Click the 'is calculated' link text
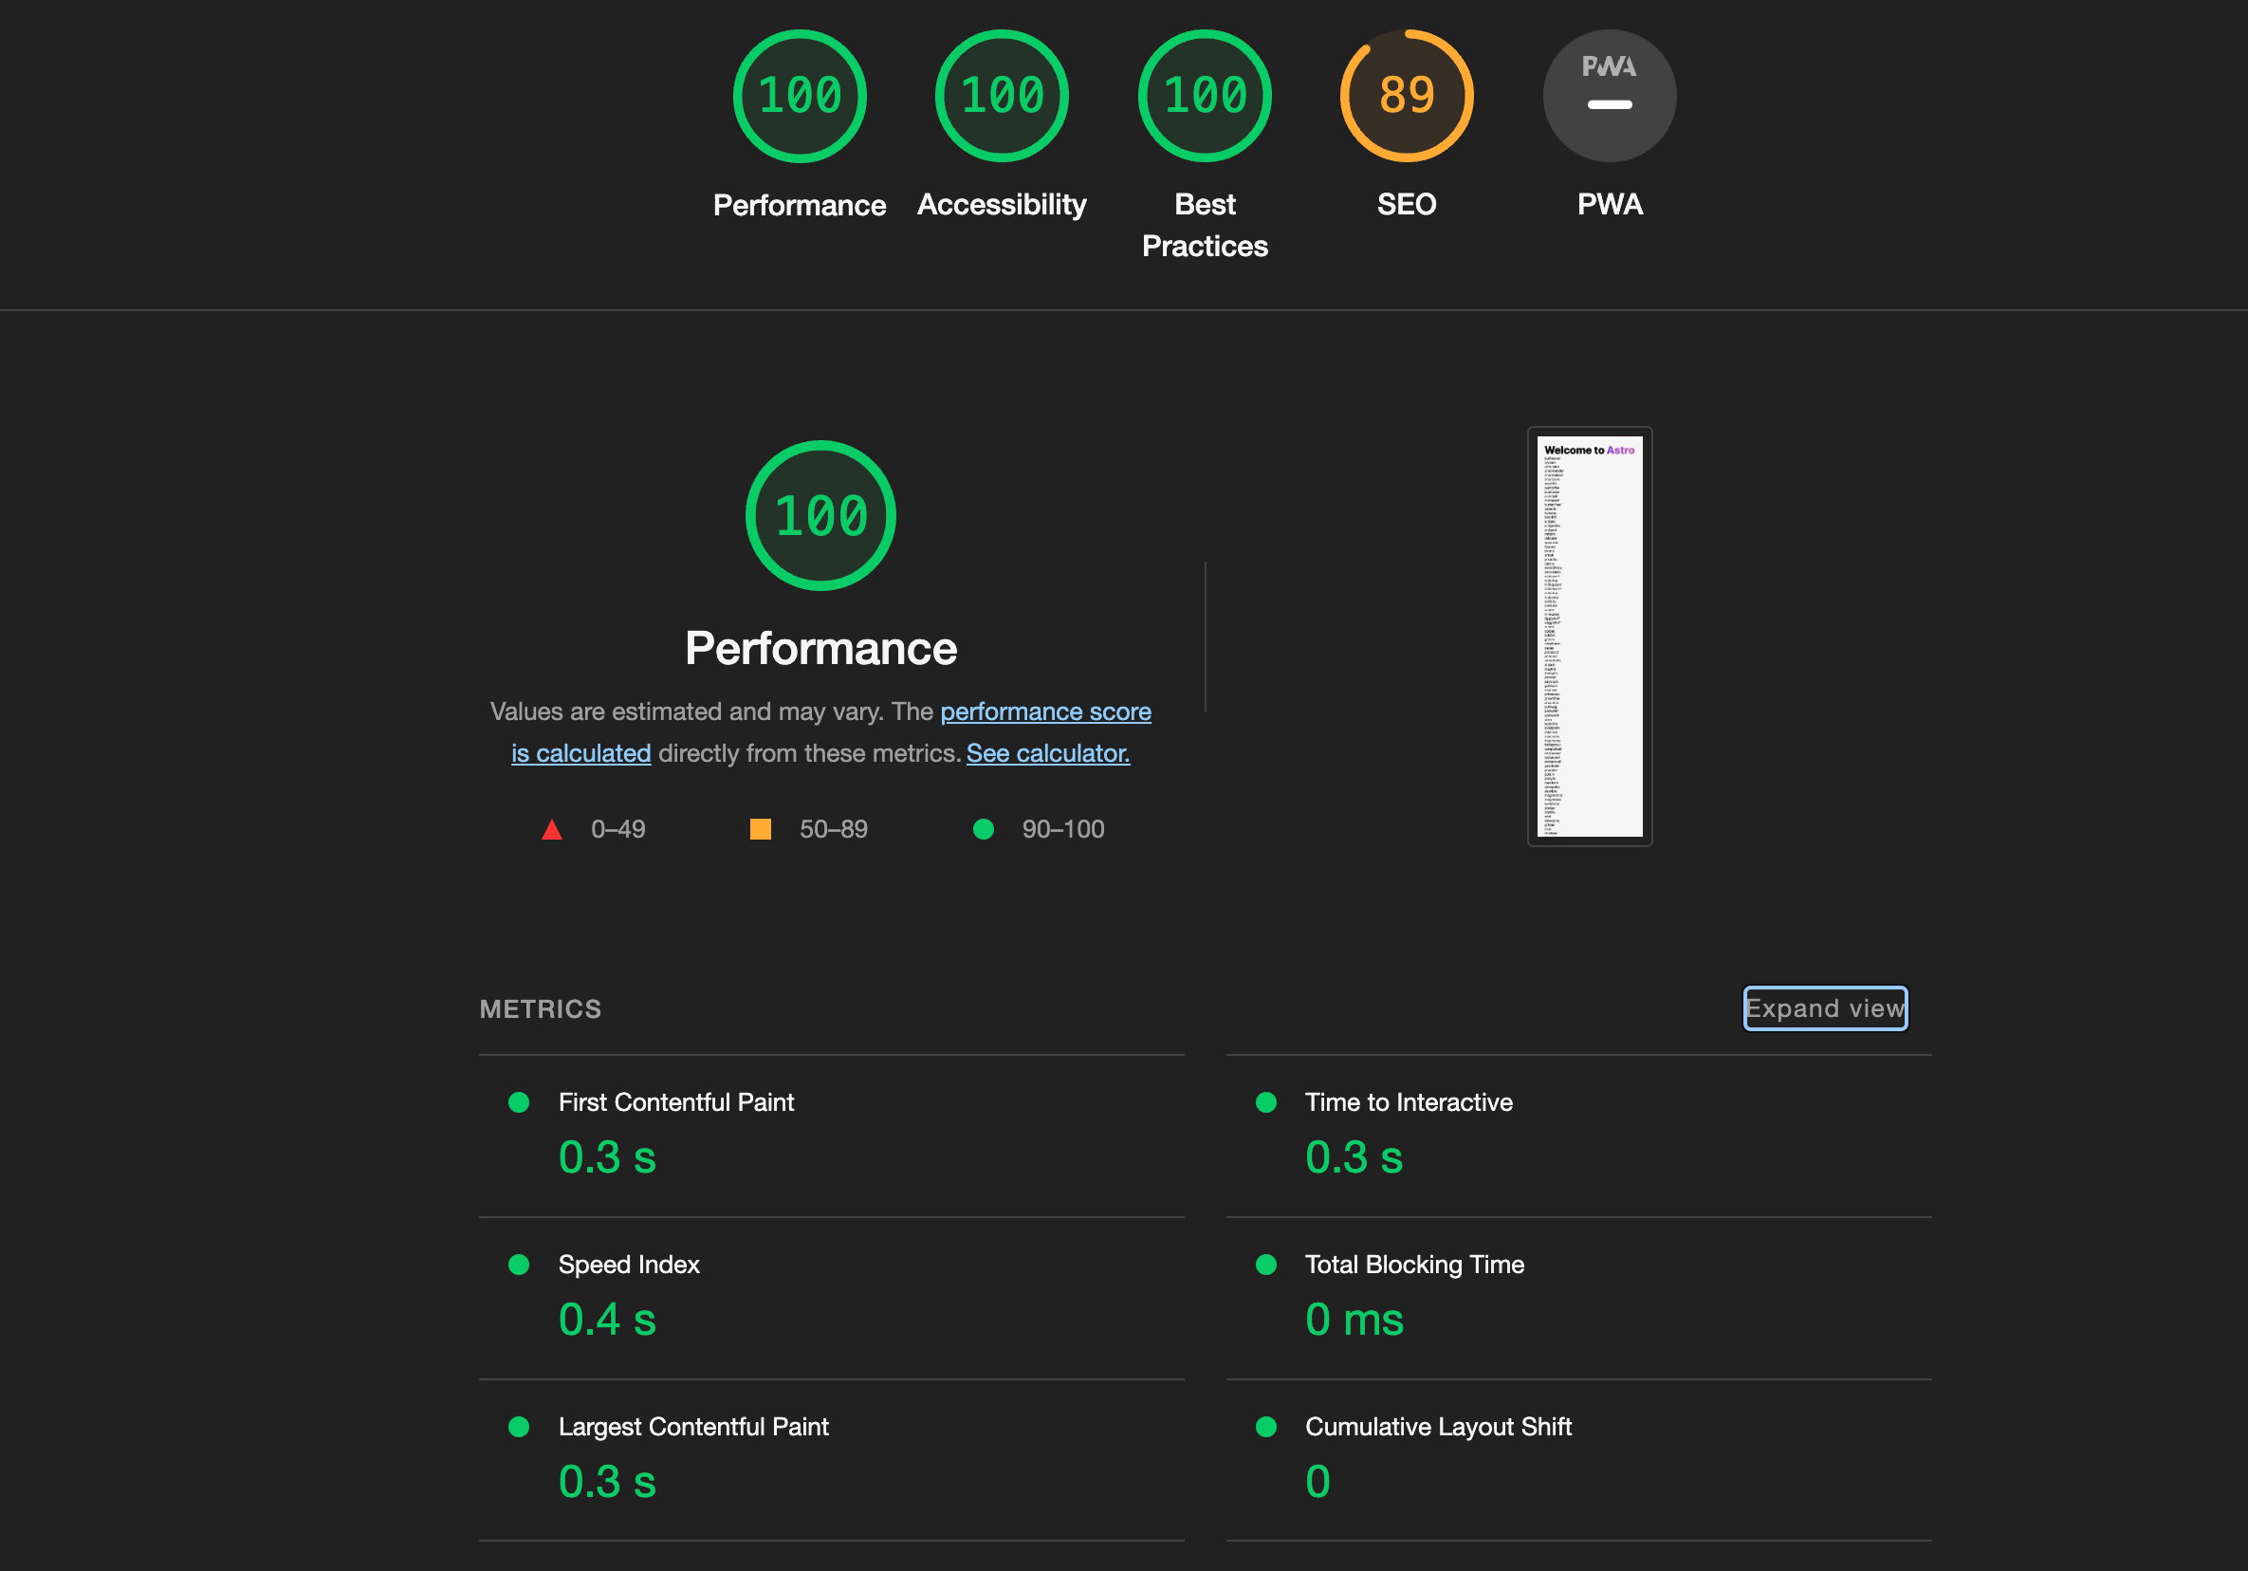2248x1571 pixels. (x=580, y=753)
